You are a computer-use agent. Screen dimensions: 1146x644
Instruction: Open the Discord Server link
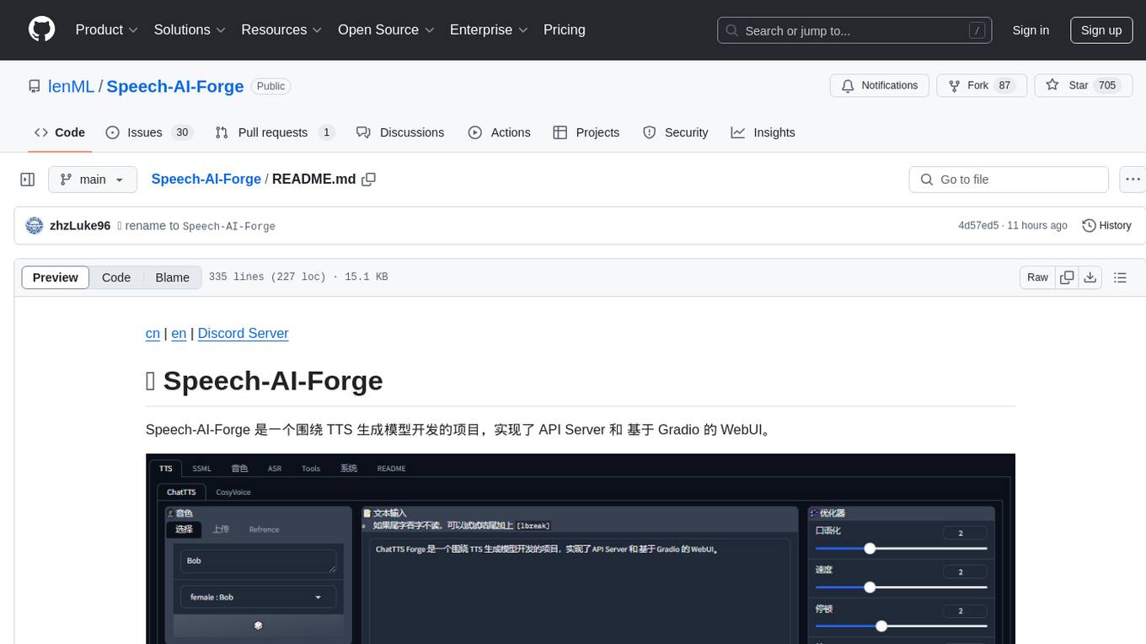tap(244, 333)
